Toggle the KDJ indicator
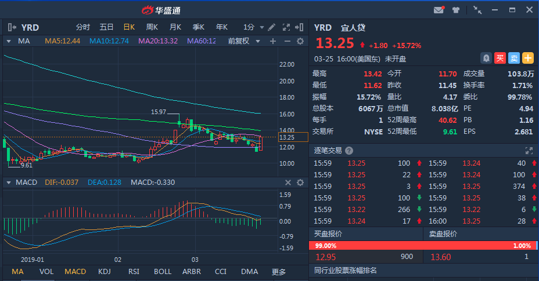Image resolution: width=539 pixels, height=281 pixels. coord(105,271)
